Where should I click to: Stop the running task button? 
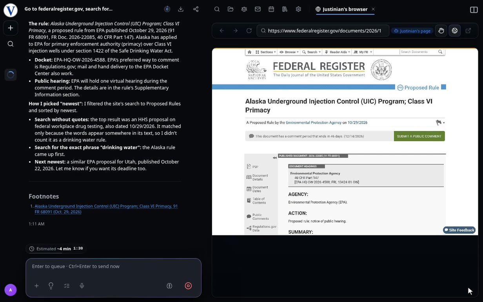click(188, 286)
